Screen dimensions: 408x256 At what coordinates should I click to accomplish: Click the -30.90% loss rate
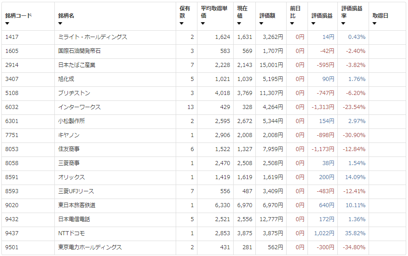(354, 135)
